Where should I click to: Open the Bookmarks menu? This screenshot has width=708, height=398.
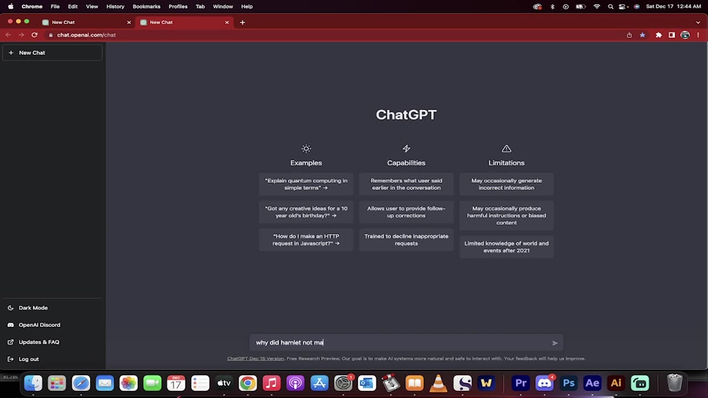coord(147,7)
